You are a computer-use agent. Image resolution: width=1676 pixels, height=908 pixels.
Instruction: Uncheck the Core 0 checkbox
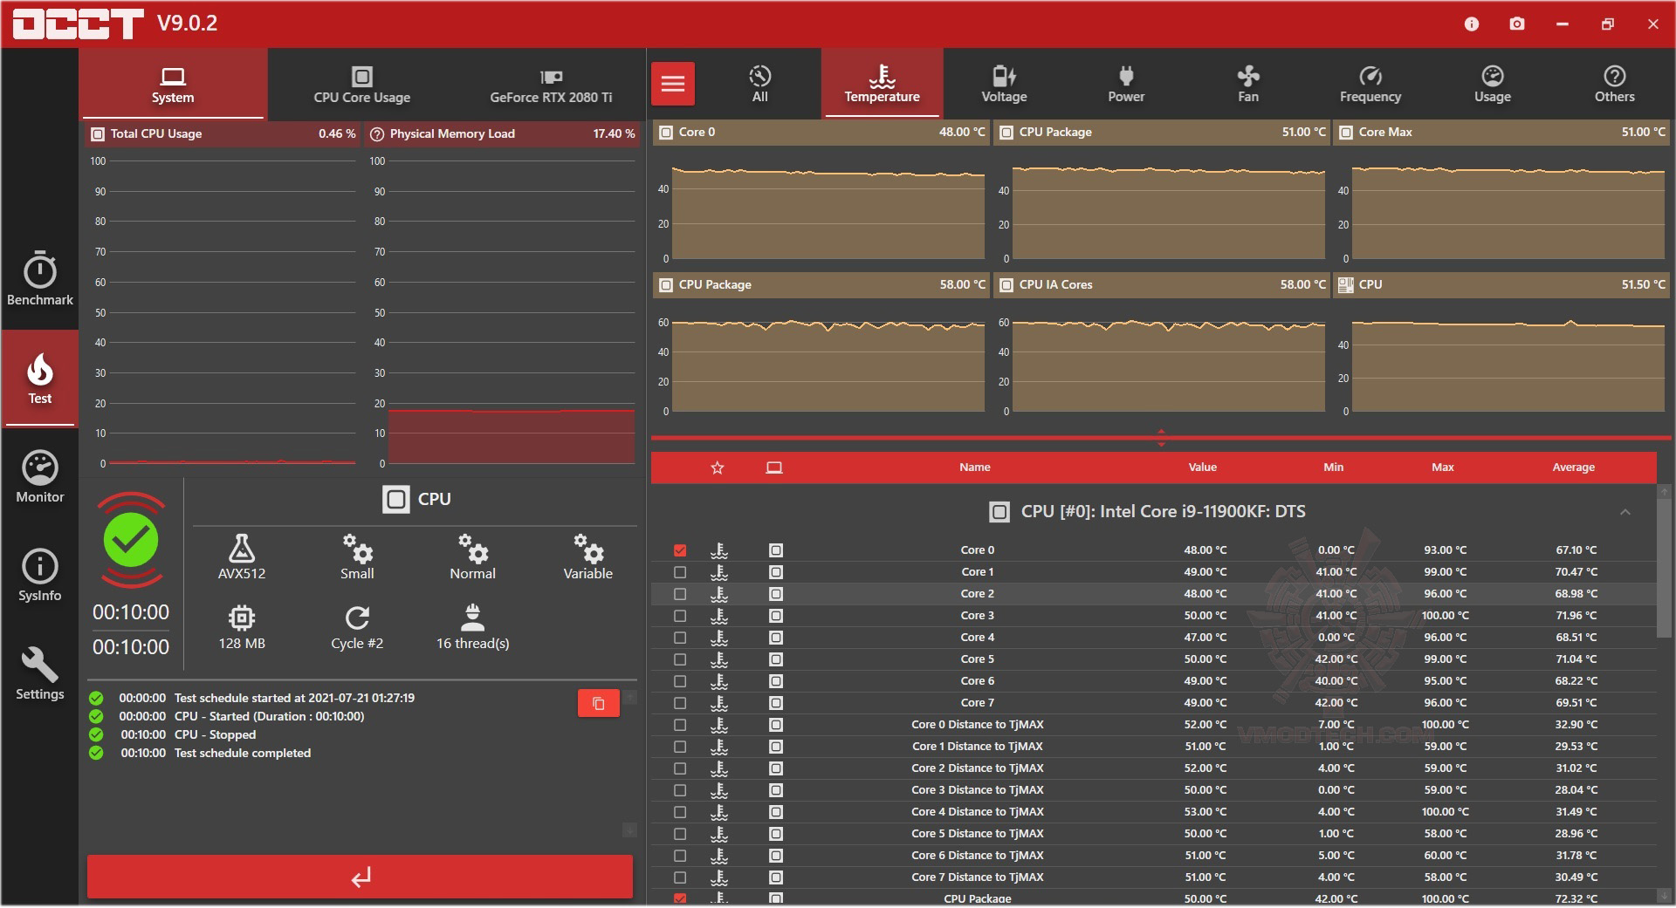680,550
